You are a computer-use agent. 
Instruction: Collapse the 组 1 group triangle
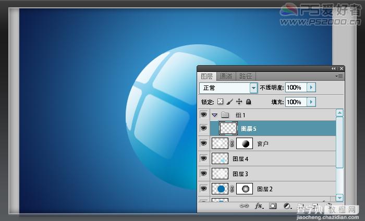click(x=215, y=115)
